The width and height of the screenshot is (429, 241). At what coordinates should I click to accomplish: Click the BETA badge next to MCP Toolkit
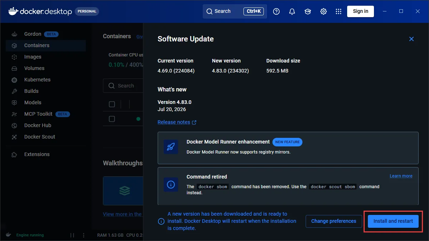click(x=63, y=114)
